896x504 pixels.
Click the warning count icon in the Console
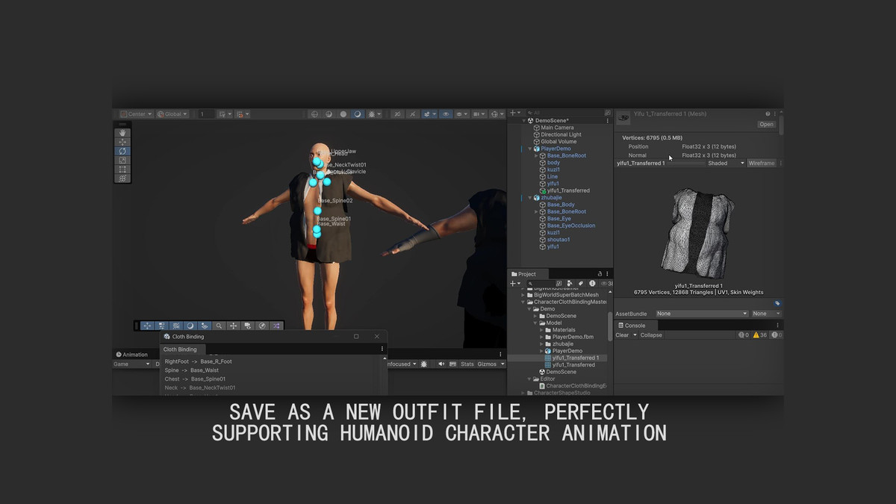tap(758, 335)
